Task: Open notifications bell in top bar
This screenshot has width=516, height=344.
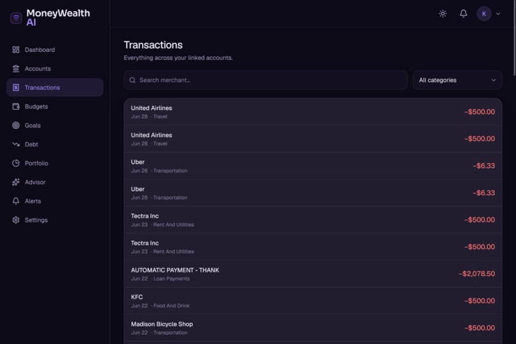Action: (x=464, y=13)
